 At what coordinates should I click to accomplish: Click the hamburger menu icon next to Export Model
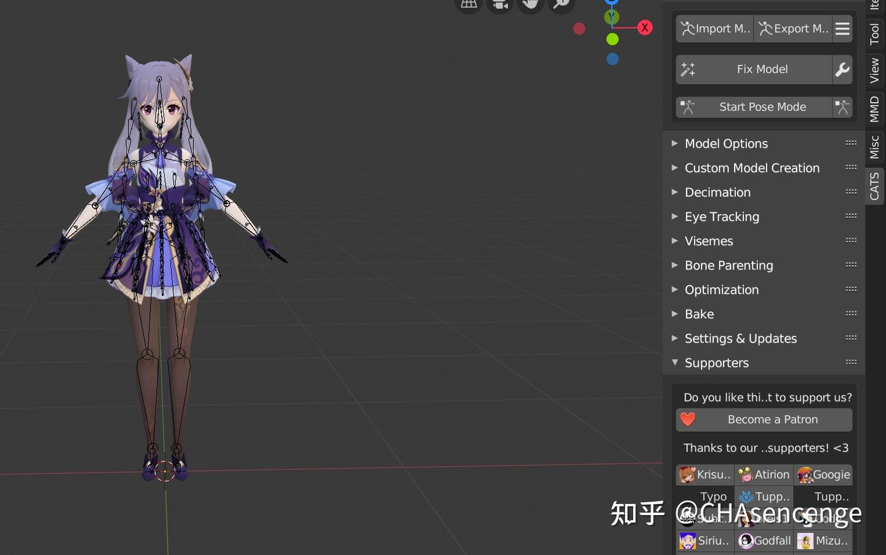coord(842,28)
